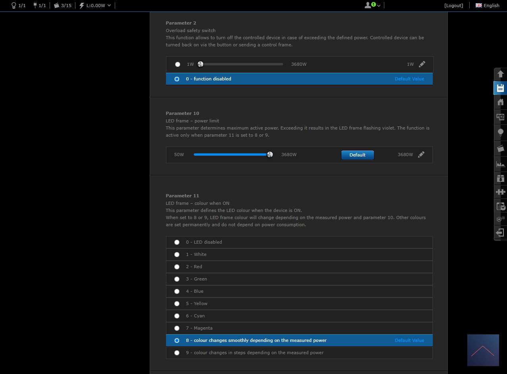Select '0 - LED disabled' radio option
Screen dimensions: 507x374
177,242
